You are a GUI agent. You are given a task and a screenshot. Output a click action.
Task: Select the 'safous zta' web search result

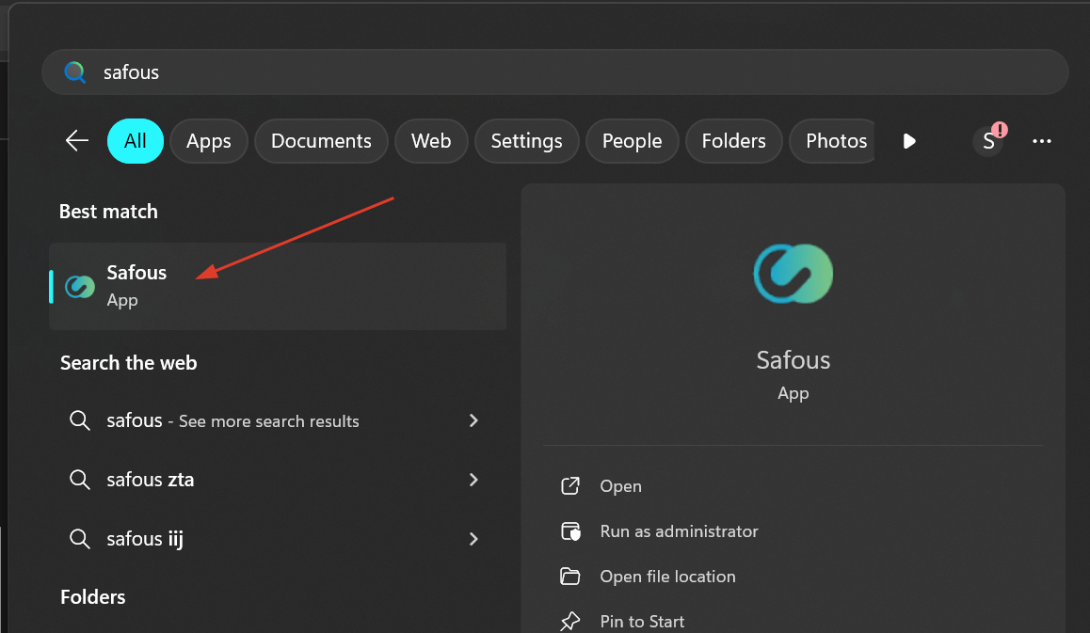pos(151,480)
